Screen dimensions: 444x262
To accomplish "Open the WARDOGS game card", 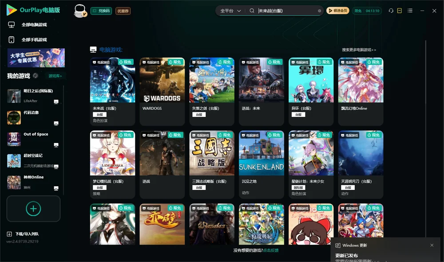I will [x=162, y=92].
